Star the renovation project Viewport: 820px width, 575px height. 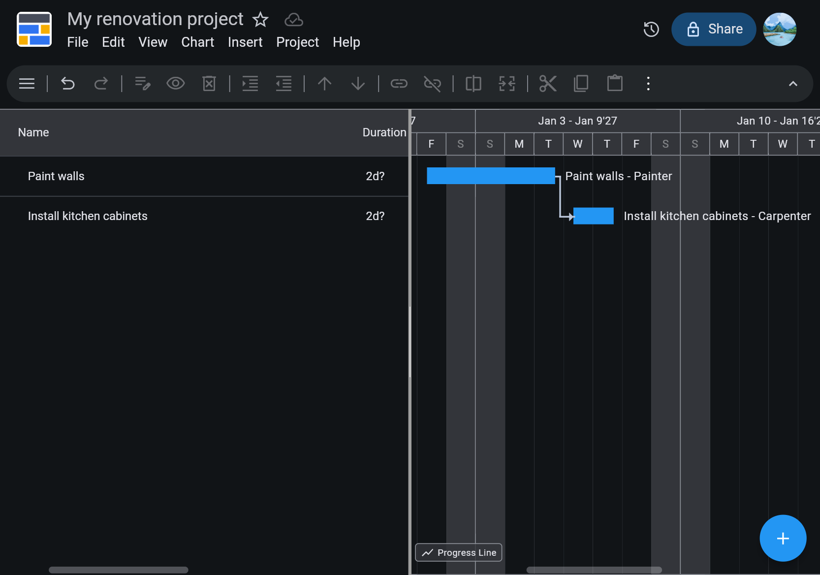260,20
